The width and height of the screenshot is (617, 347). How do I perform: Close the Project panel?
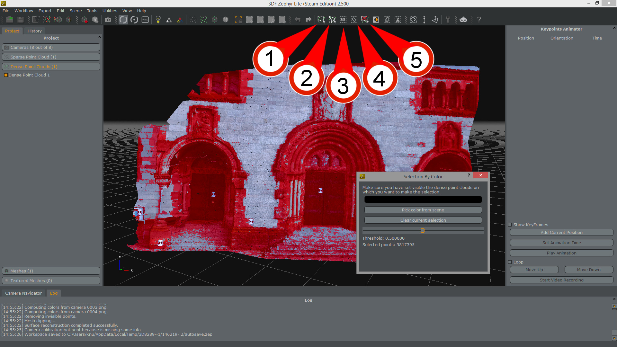[x=100, y=37]
